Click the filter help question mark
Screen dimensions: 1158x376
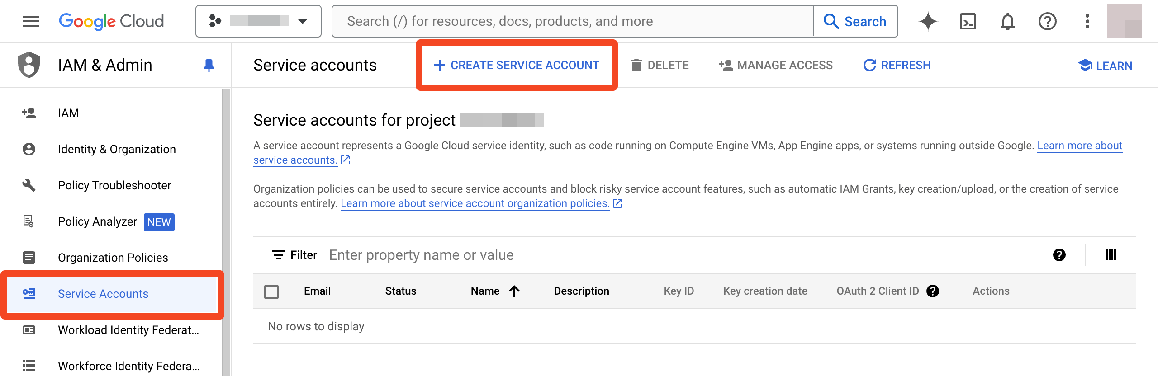pyautogui.click(x=1059, y=255)
